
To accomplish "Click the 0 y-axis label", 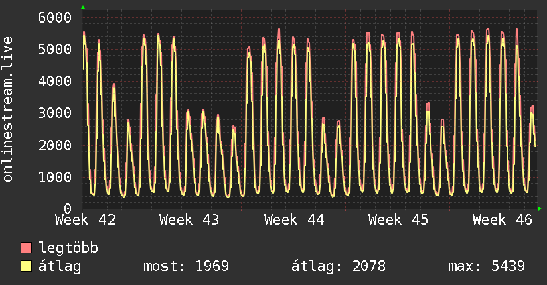I will pos(68,209).
